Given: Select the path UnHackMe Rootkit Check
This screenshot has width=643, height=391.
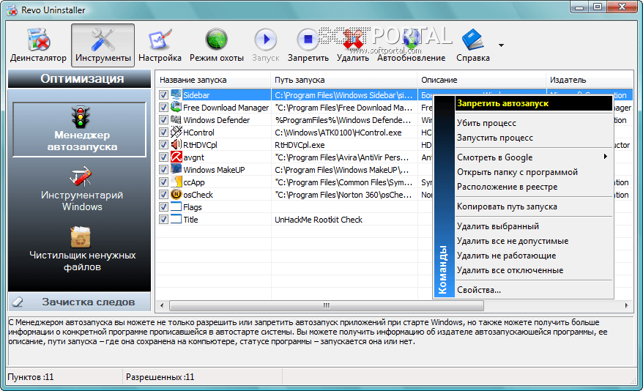Looking at the screenshot, I should 319,220.
